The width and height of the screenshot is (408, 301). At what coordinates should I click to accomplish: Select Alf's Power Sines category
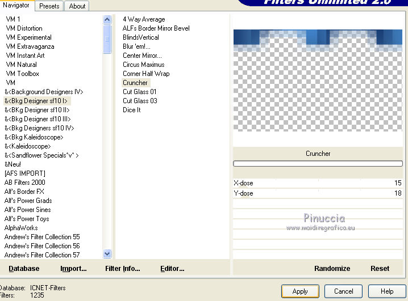(28, 210)
